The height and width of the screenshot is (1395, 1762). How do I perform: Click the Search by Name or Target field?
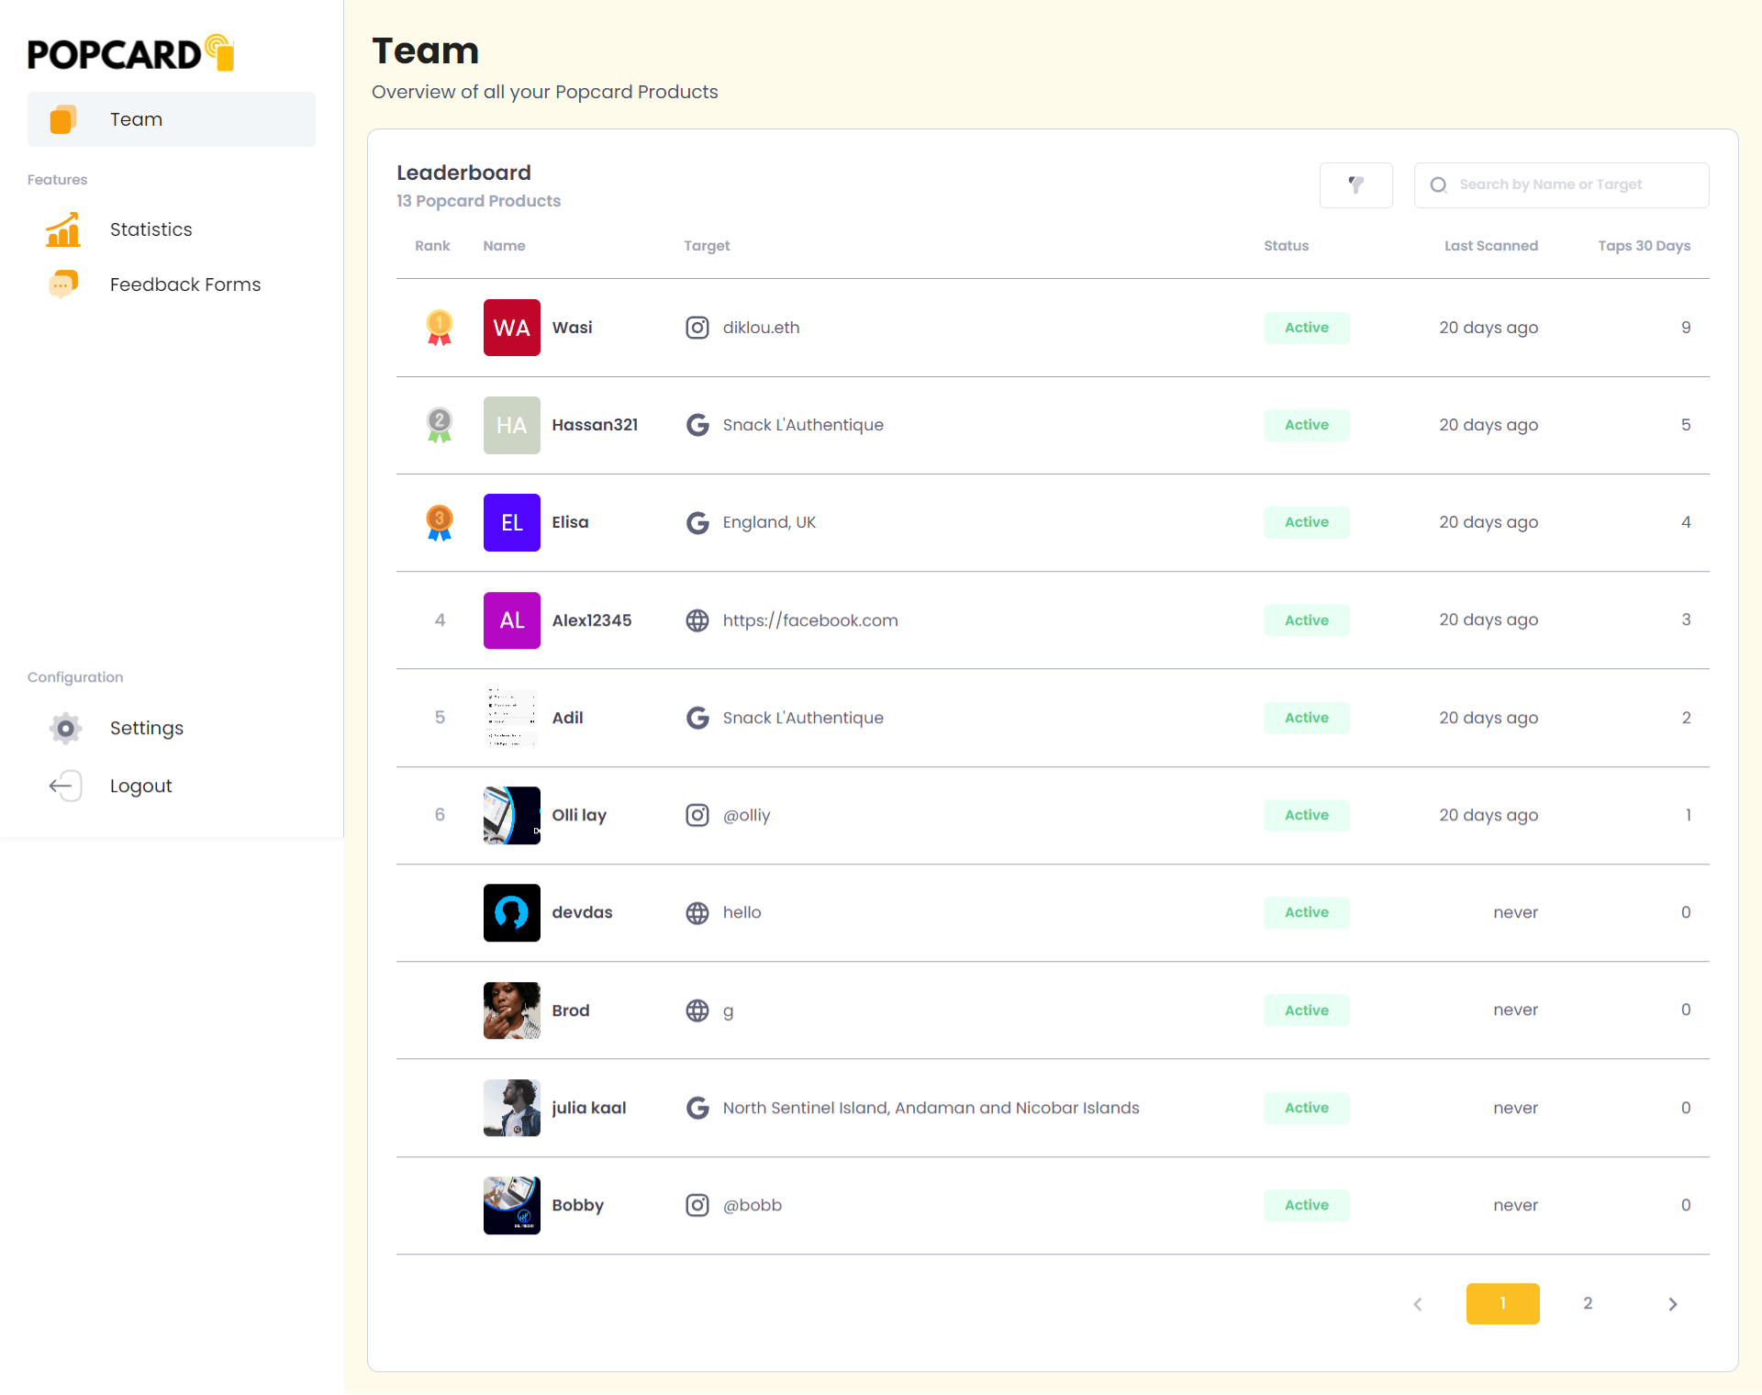click(1560, 185)
